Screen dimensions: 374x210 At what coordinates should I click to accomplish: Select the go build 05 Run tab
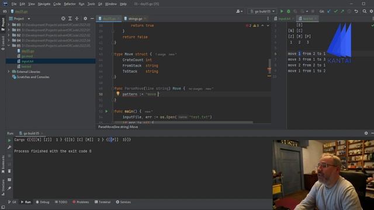(31, 134)
